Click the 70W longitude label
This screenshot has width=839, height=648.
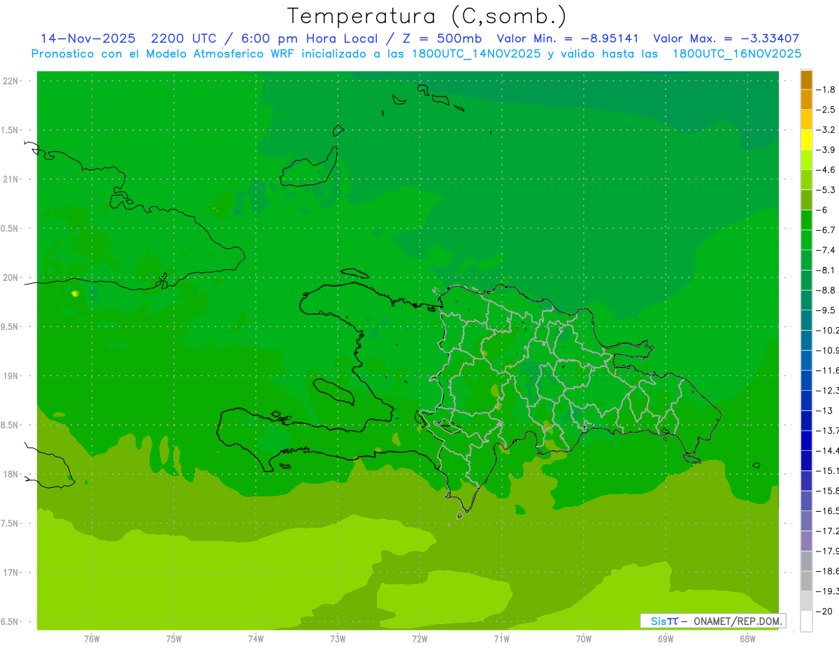point(584,638)
